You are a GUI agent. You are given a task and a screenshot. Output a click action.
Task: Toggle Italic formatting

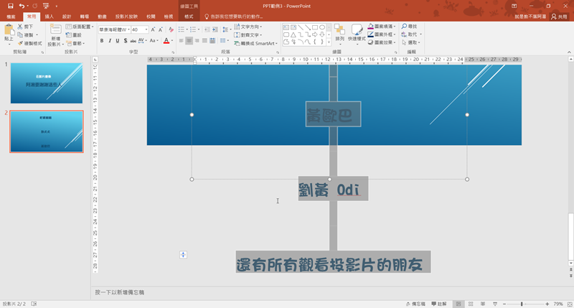point(110,41)
